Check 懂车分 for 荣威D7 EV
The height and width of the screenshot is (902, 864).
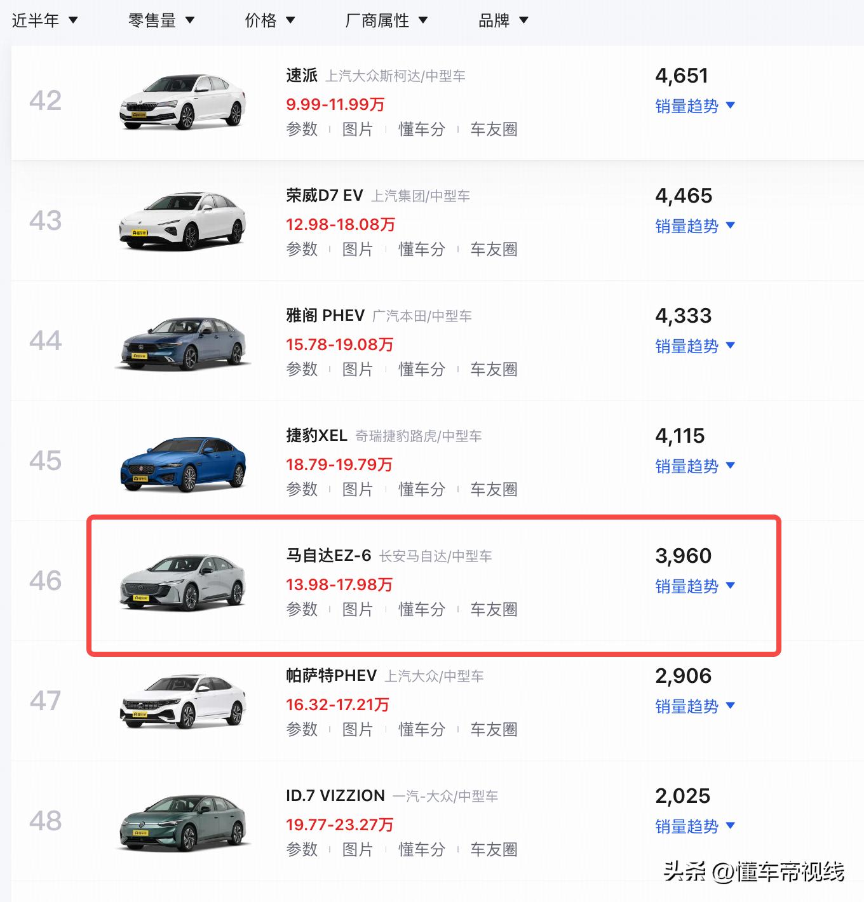pyautogui.click(x=421, y=249)
